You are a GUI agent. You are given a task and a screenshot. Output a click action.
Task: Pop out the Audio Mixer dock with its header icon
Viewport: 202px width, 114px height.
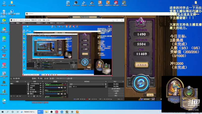tap(67, 81)
